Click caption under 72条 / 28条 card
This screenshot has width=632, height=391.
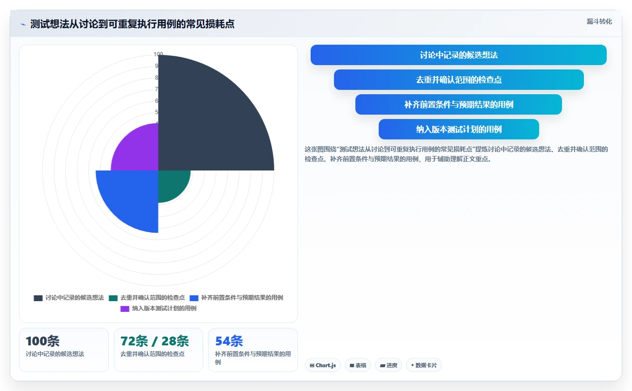[153, 354]
